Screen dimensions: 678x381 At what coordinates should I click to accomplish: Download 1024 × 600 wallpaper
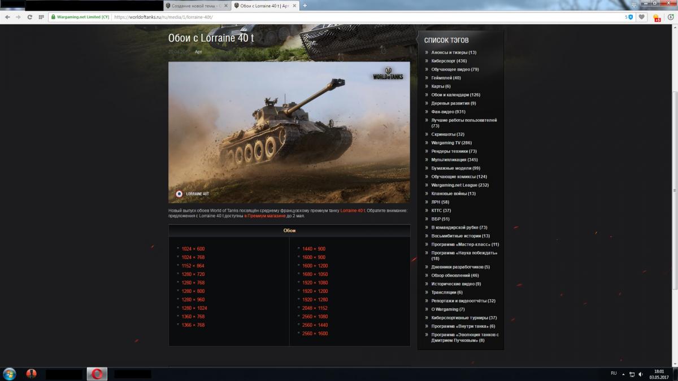tap(193, 249)
